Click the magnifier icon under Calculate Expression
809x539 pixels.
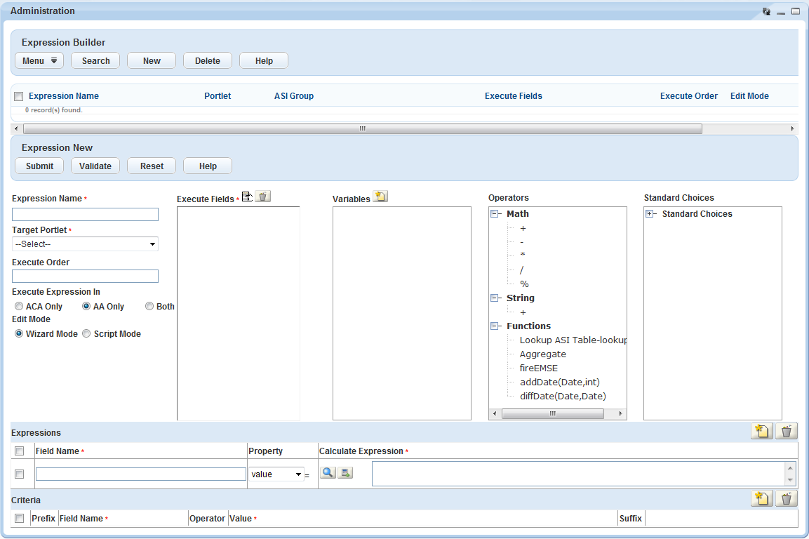coord(328,473)
